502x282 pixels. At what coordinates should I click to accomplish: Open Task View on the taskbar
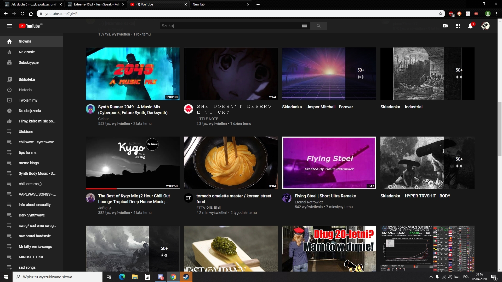pyautogui.click(x=109, y=277)
